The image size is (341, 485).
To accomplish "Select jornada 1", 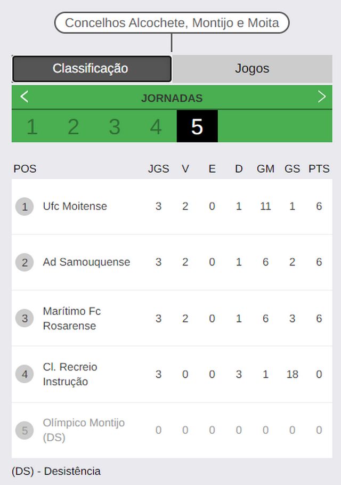I will tap(32, 126).
